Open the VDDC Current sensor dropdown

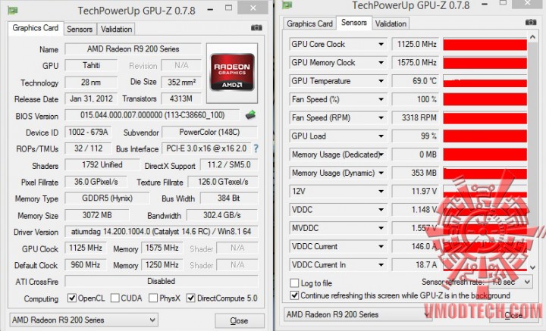coord(381,246)
